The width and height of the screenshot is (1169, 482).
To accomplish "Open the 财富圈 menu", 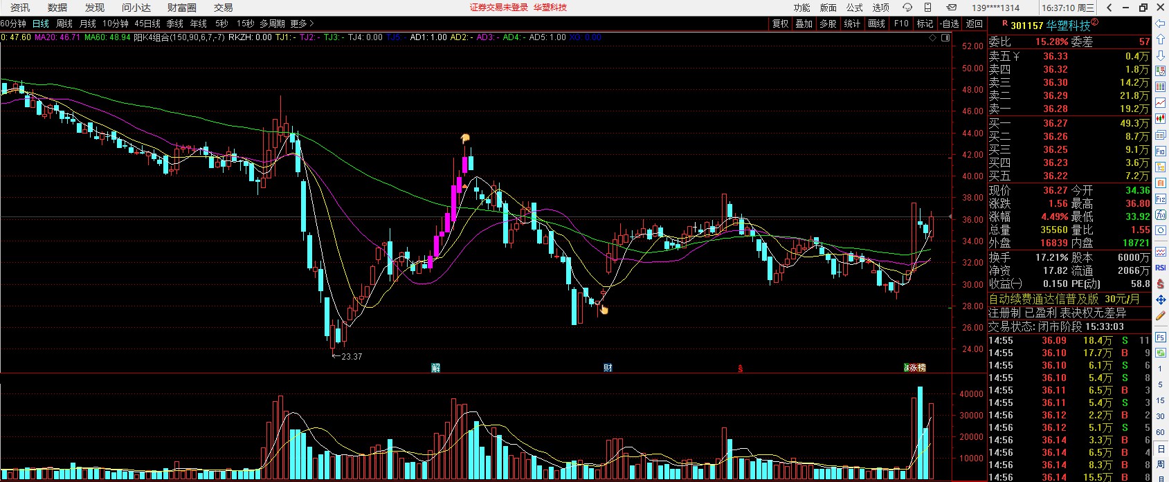I will [x=182, y=8].
